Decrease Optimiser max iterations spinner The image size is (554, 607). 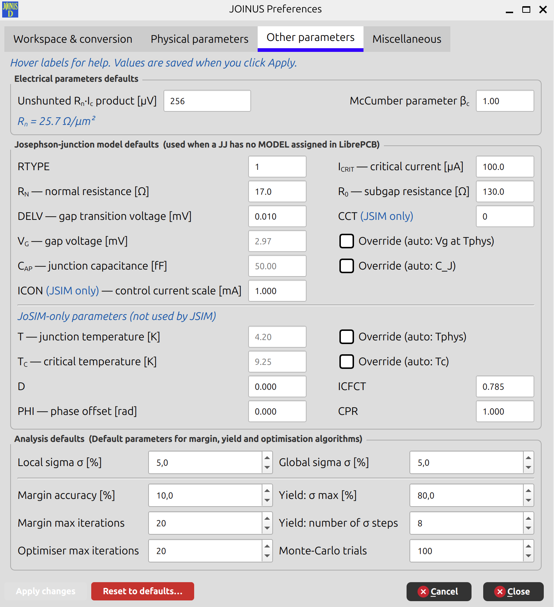point(267,556)
